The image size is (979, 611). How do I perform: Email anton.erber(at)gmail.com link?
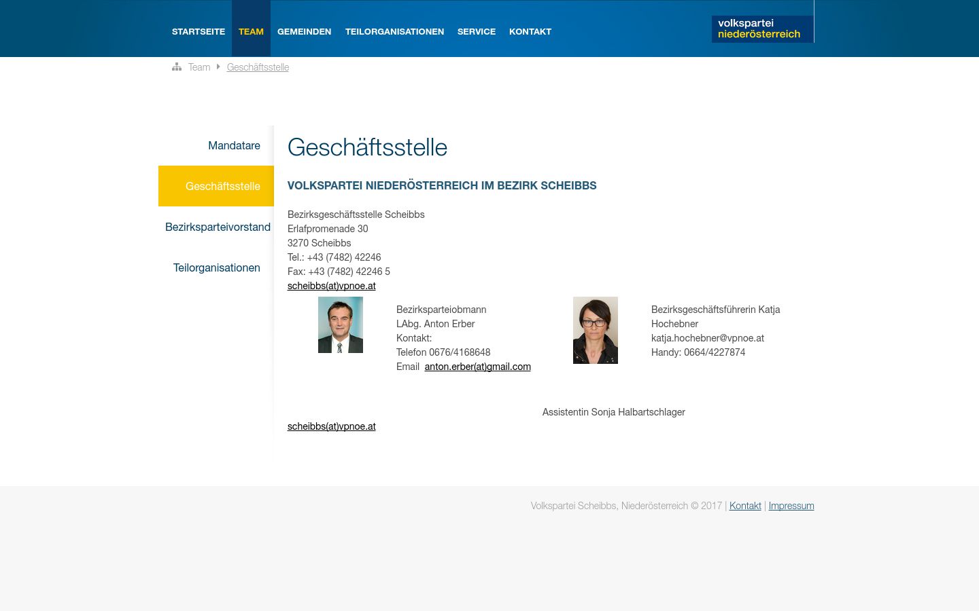pyautogui.click(x=477, y=367)
